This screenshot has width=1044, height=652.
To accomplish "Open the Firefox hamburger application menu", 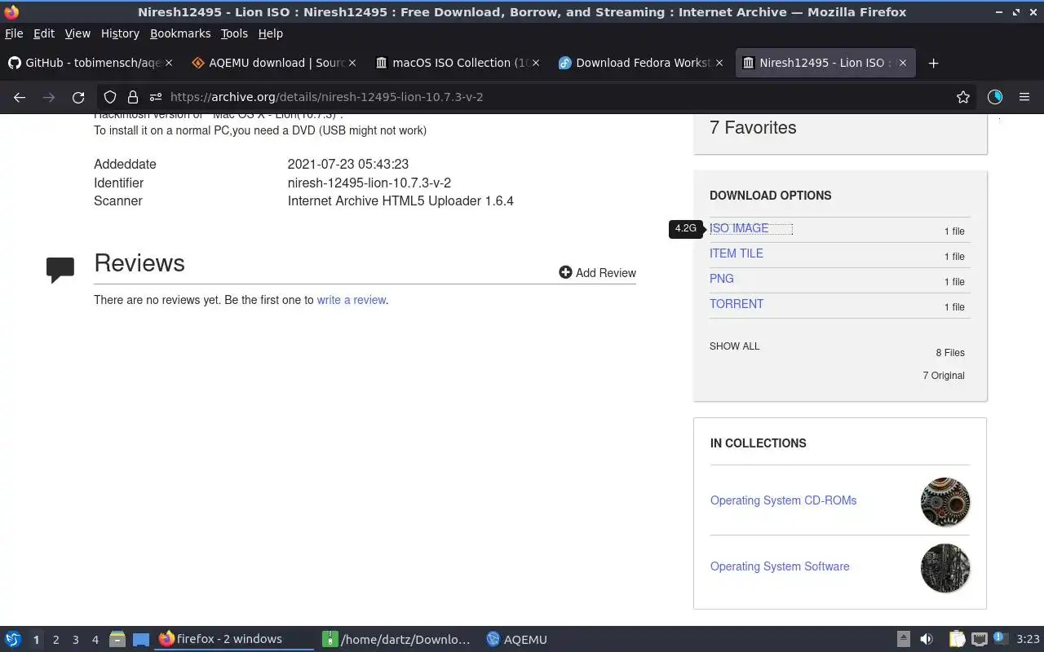I will point(1024,97).
